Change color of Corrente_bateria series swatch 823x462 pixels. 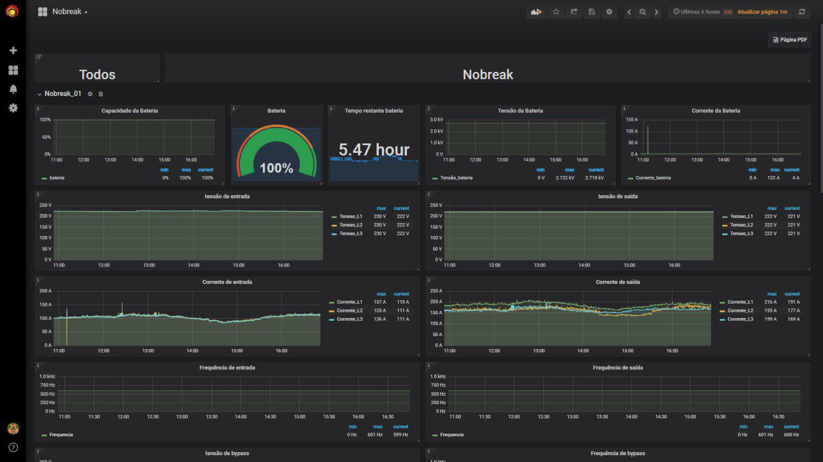pos(631,178)
